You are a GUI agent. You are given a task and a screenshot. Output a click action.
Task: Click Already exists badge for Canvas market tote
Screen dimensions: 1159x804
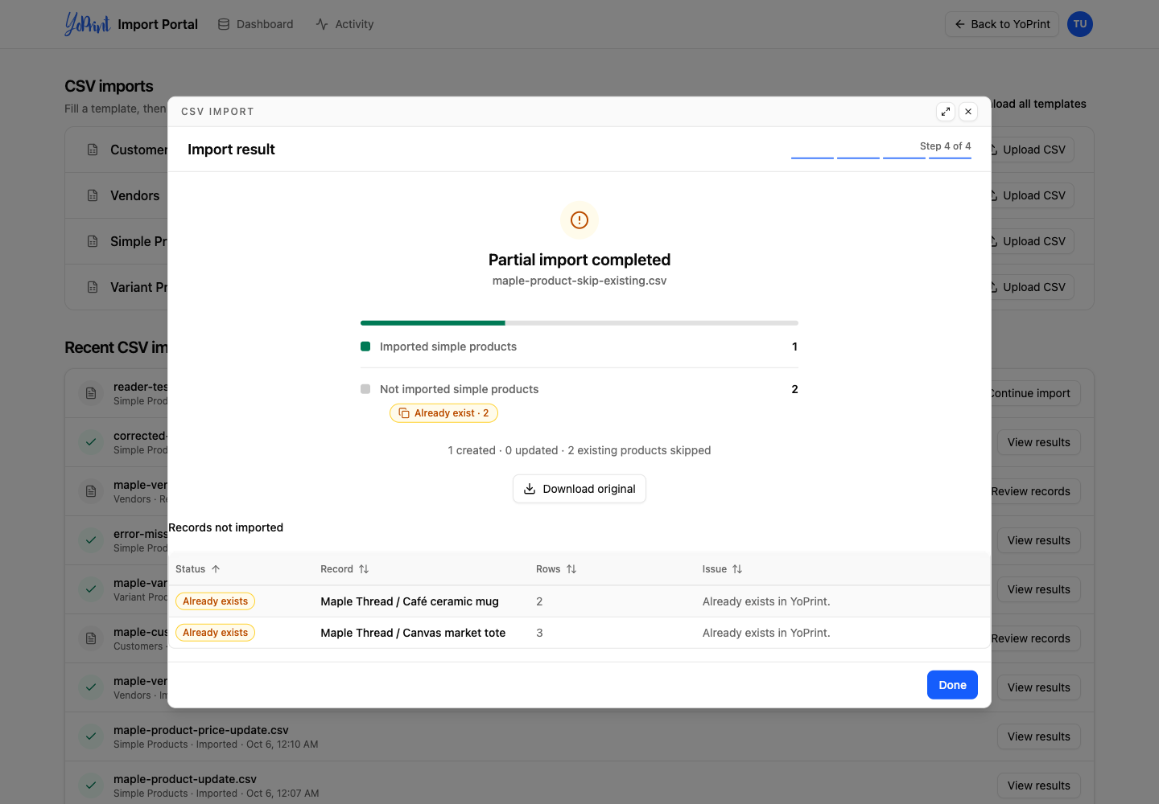215,633
